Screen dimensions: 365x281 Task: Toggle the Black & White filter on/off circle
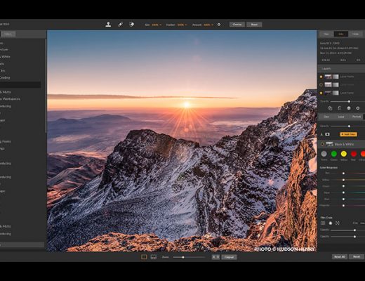322,144
